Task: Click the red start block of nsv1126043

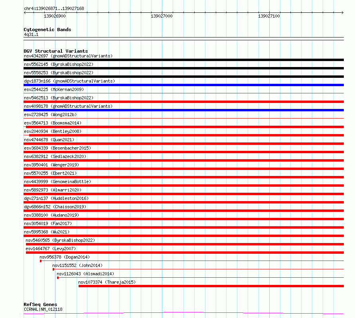Action: point(58,278)
